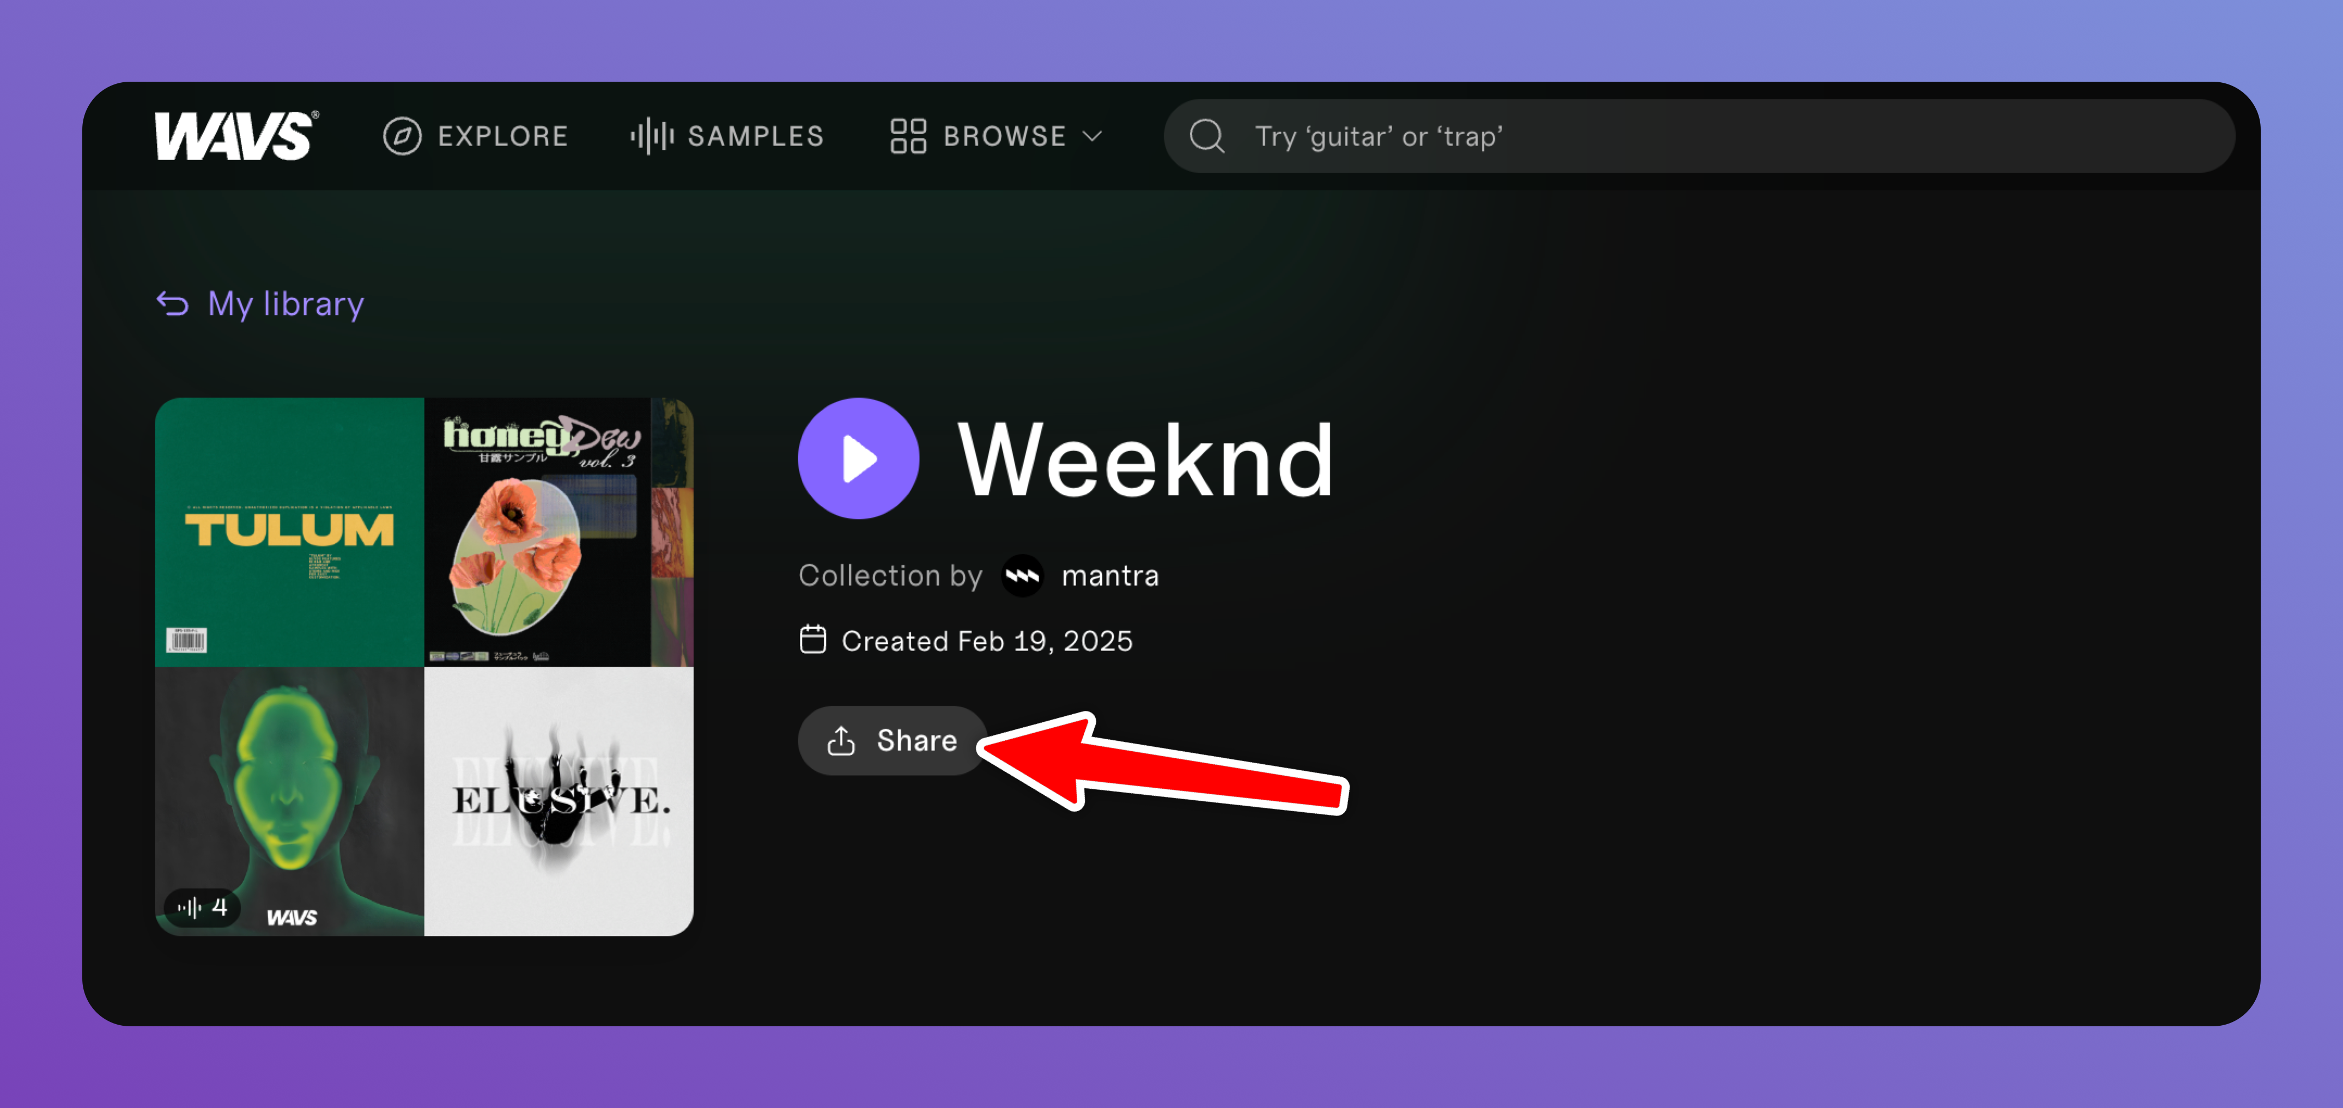
Task: Open the mantra creator profile link
Action: pyautogui.click(x=1109, y=575)
